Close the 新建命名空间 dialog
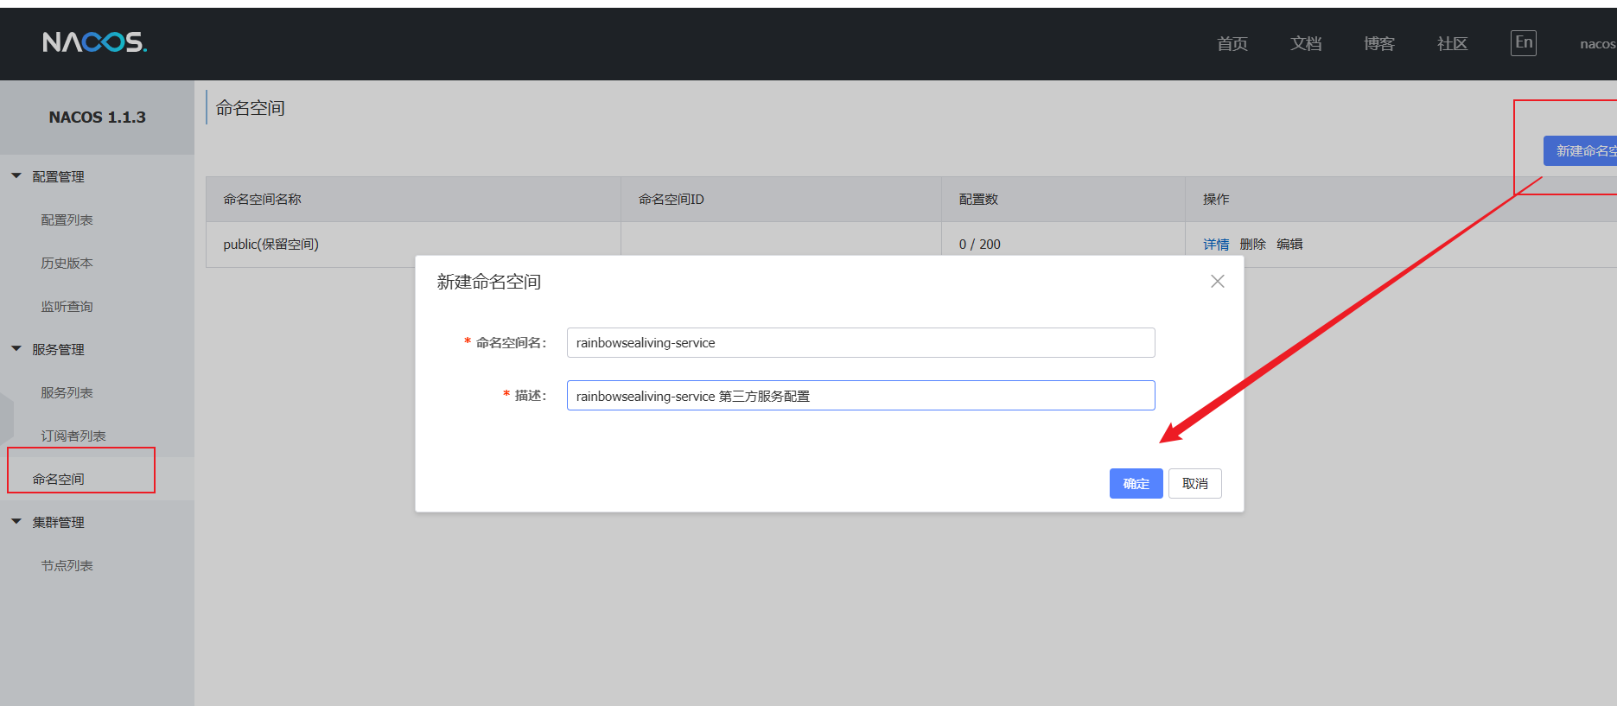The height and width of the screenshot is (706, 1617). pos(1217,281)
